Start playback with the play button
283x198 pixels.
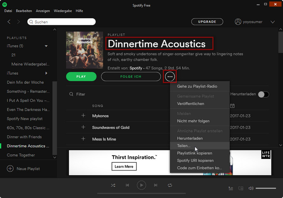tap(141, 185)
